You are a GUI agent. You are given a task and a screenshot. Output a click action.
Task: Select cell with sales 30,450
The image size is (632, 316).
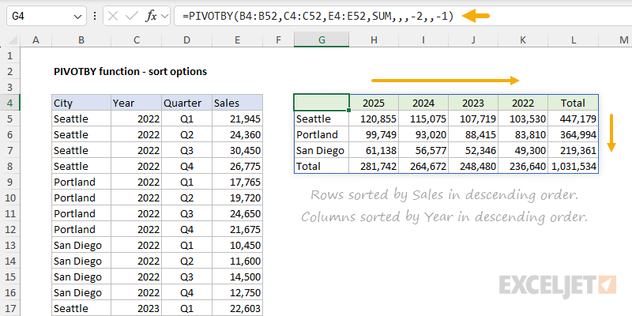tap(238, 150)
